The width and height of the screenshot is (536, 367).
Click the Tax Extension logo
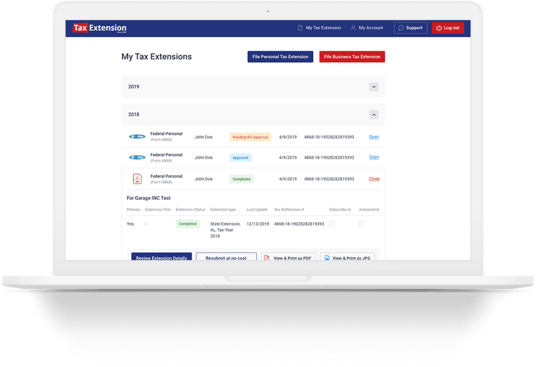(100, 28)
